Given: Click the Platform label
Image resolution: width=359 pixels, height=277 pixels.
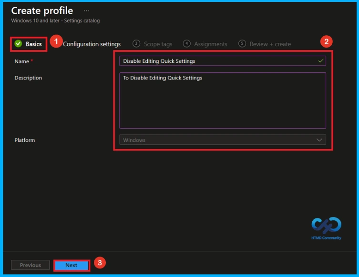Looking at the screenshot, I should (25, 140).
